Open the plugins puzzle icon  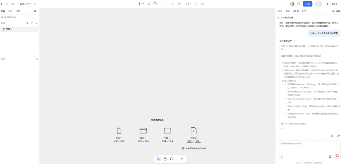299,4
